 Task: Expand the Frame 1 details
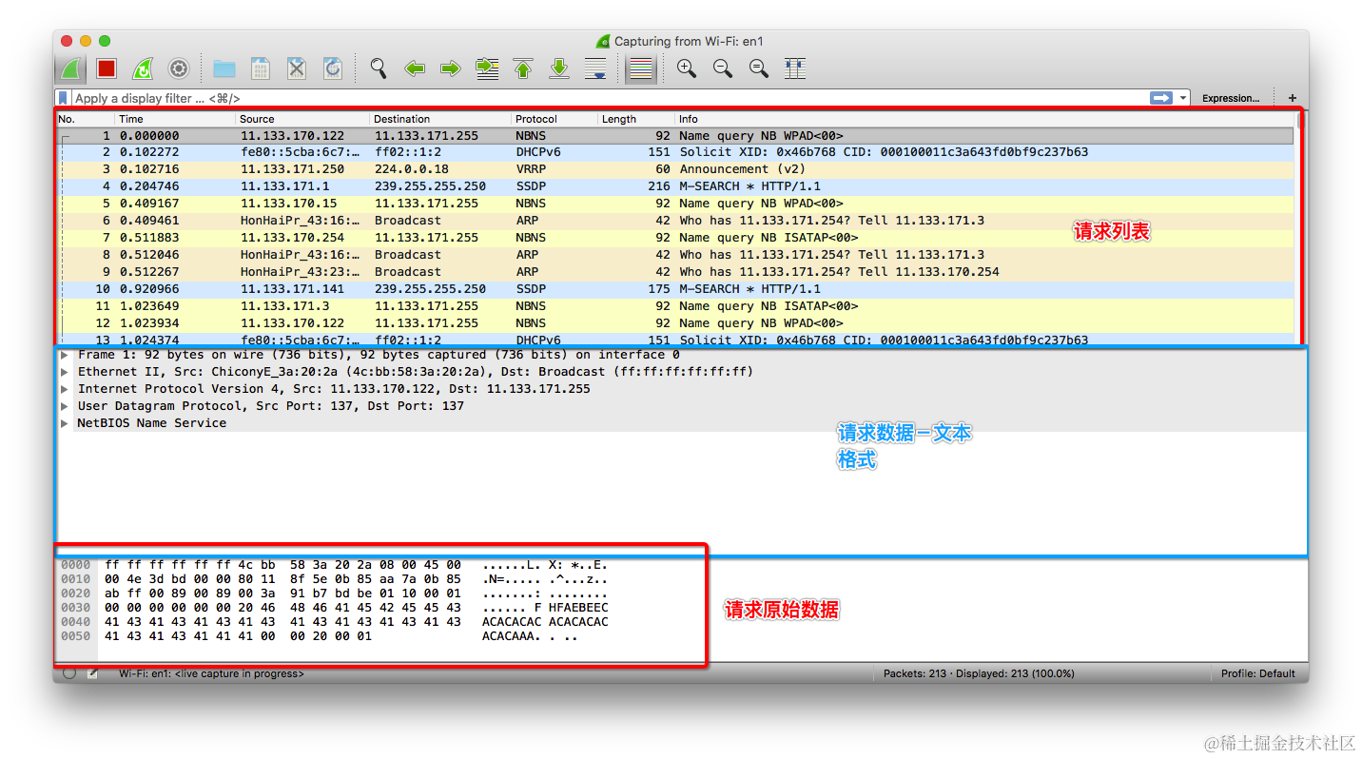tap(65, 355)
